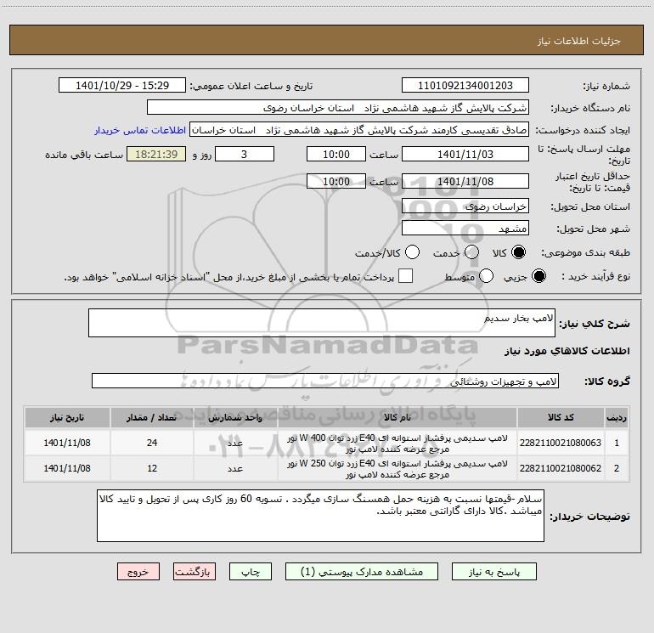Click the جزئیات اطلاعات نیاز header title
This screenshot has height=633, width=654.
[x=579, y=41]
